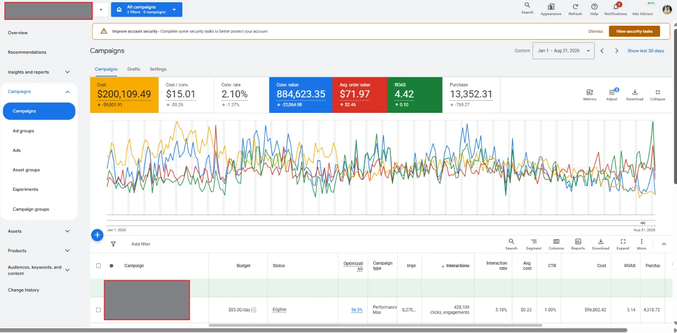Open the All campaigns scope dropdown
Screen dimensions: 677x333
click(147, 9)
